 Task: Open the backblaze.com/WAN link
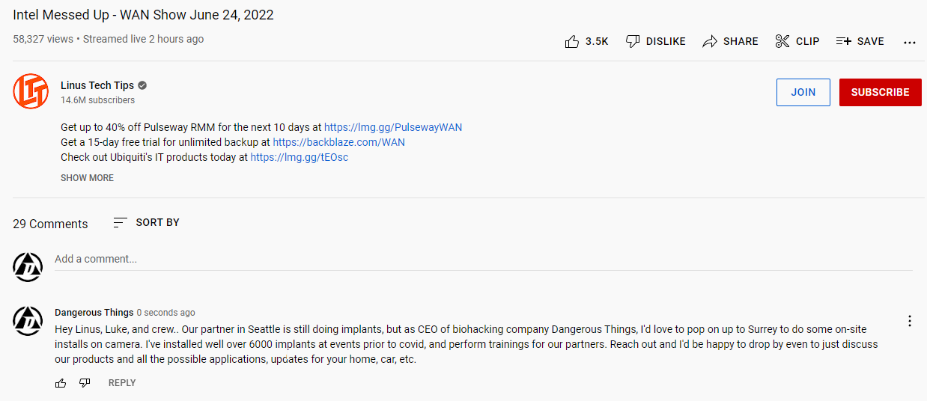click(x=338, y=142)
